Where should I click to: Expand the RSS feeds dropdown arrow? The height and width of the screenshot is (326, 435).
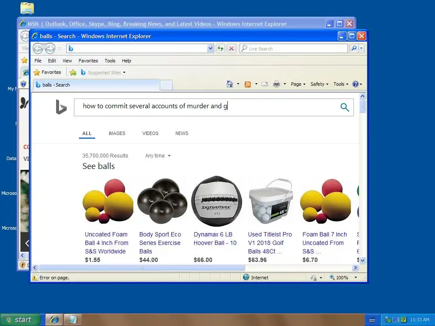coord(256,84)
